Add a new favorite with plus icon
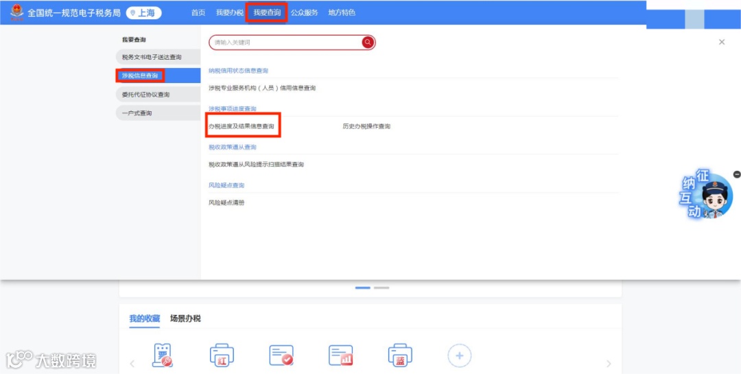The height and width of the screenshot is (374, 741). coord(459,355)
